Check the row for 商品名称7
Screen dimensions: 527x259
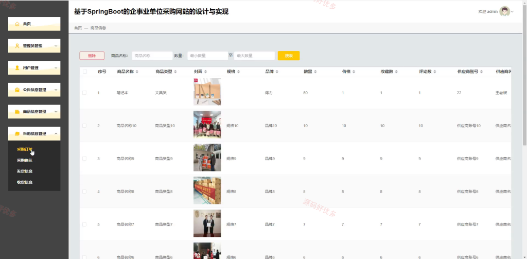(x=84, y=225)
